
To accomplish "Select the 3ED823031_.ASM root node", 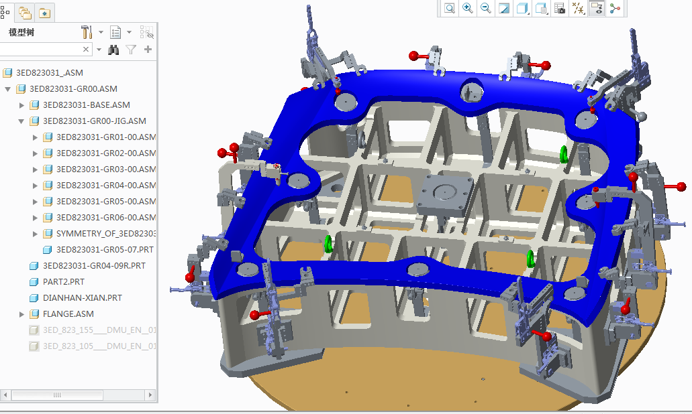I will pyautogui.click(x=50, y=72).
